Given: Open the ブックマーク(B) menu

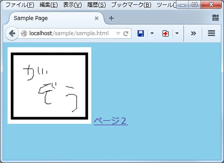Looking at the screenshot, I should click(x=131, y=5).
